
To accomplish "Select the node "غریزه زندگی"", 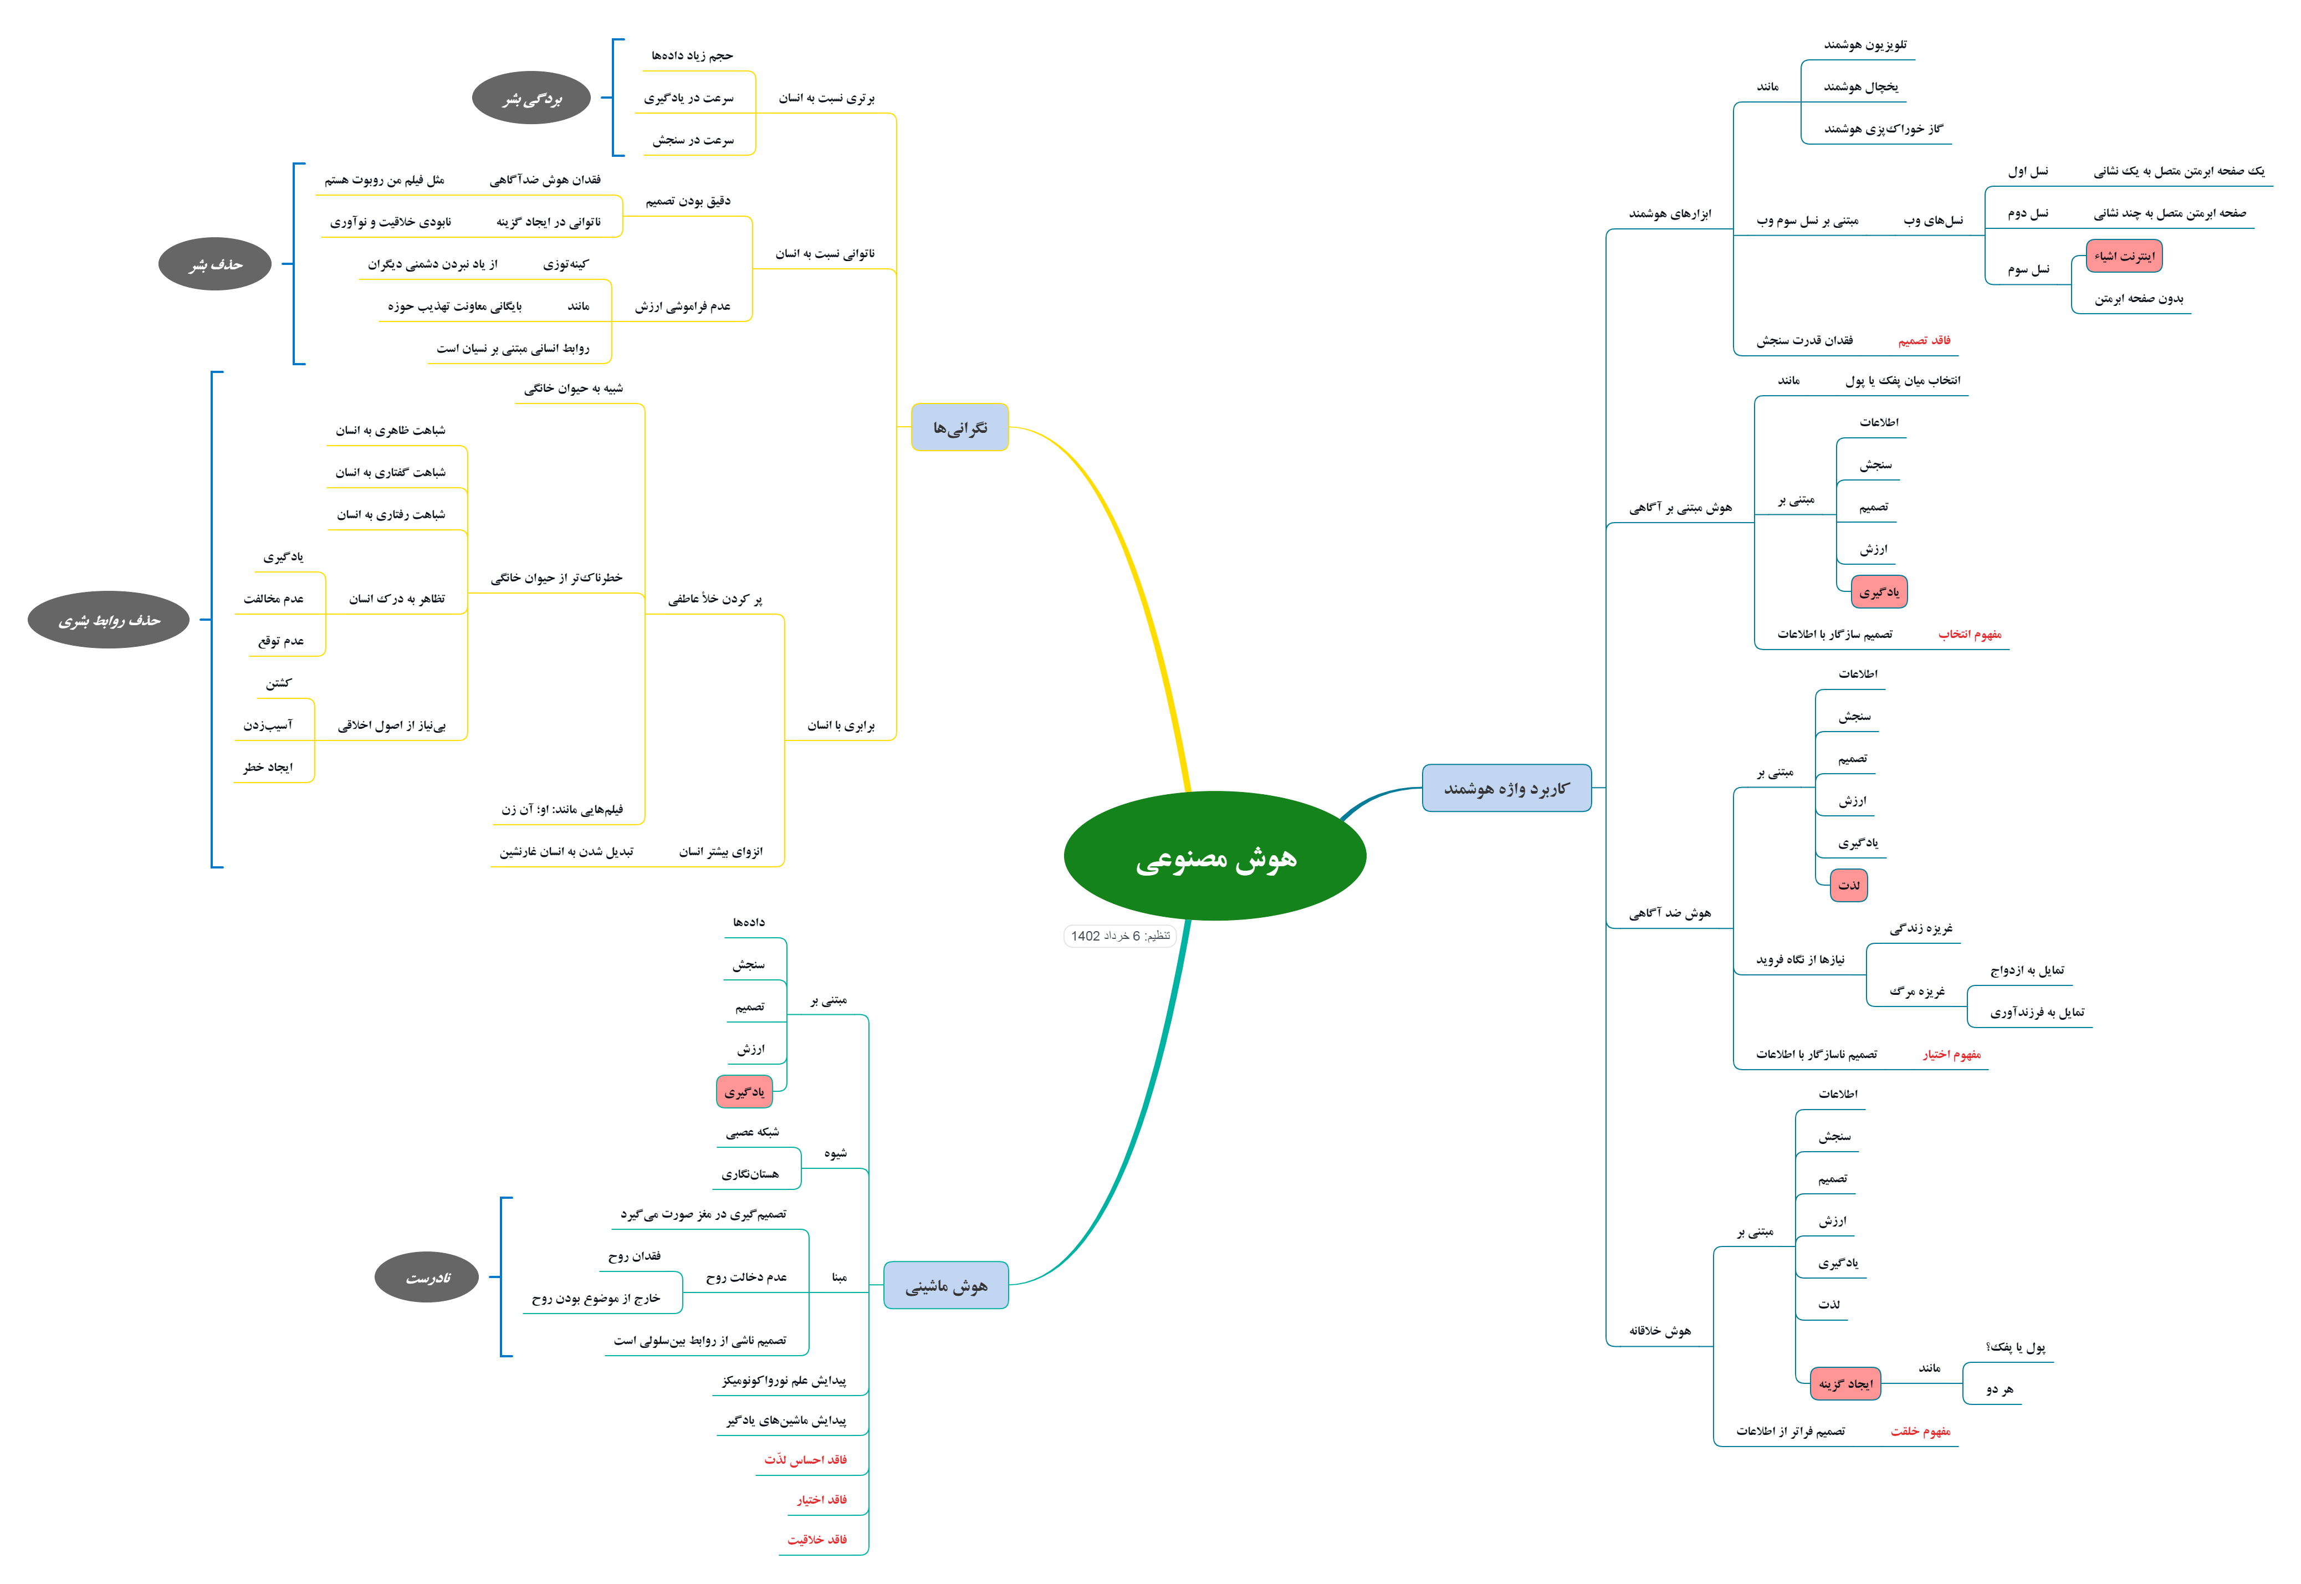I will [1920, 929].
